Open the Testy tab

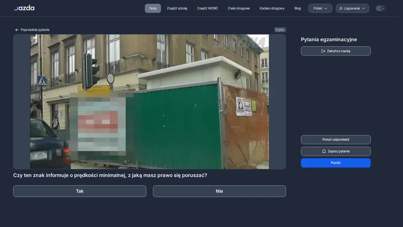(x=153, y=8)
